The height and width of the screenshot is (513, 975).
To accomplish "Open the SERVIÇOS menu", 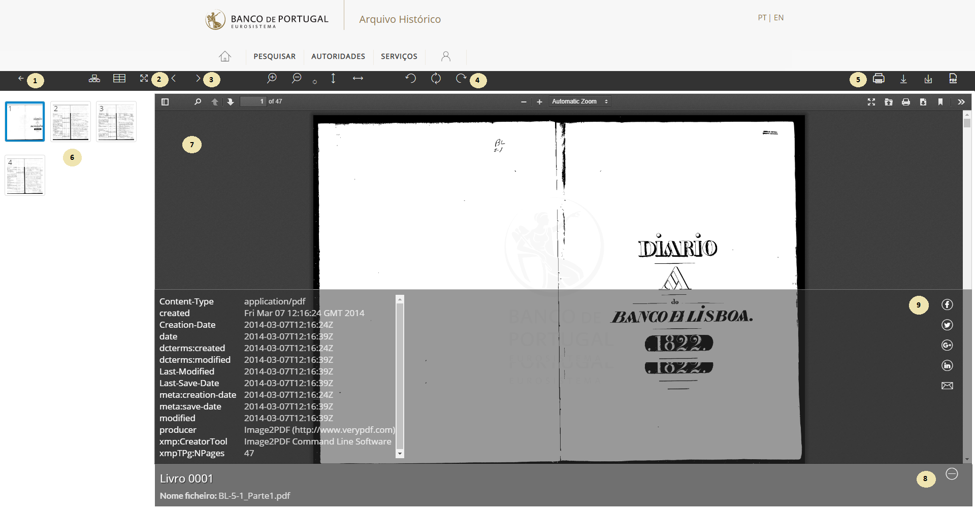I will click(x=399, y=56).
